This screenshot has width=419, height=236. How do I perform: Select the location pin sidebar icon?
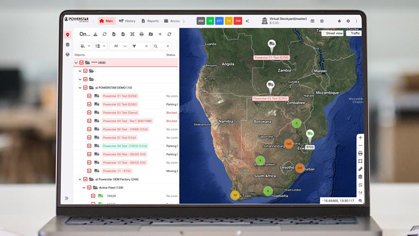[68, 34]
